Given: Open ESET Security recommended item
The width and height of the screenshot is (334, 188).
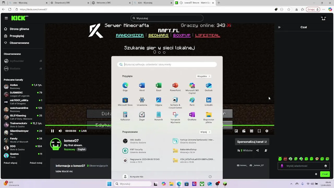Looking at the screenshot, I should tap(142, 151).
